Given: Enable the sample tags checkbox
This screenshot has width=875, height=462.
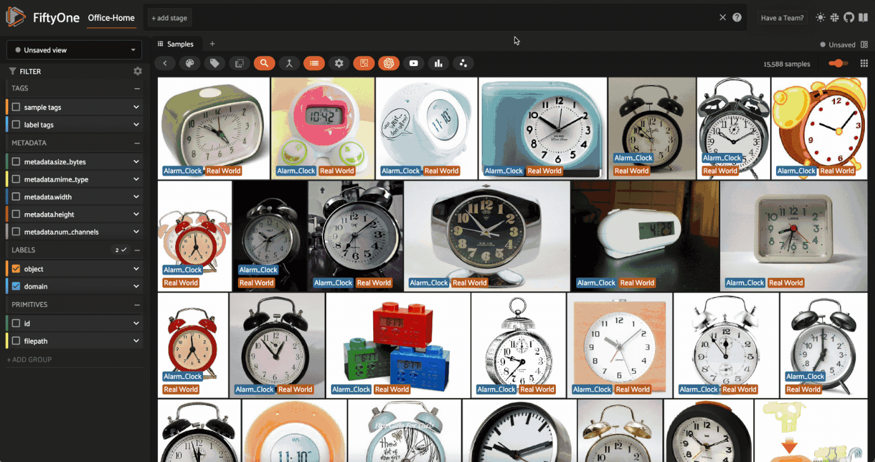Looking at the screenshot, I should pos(16,108).
